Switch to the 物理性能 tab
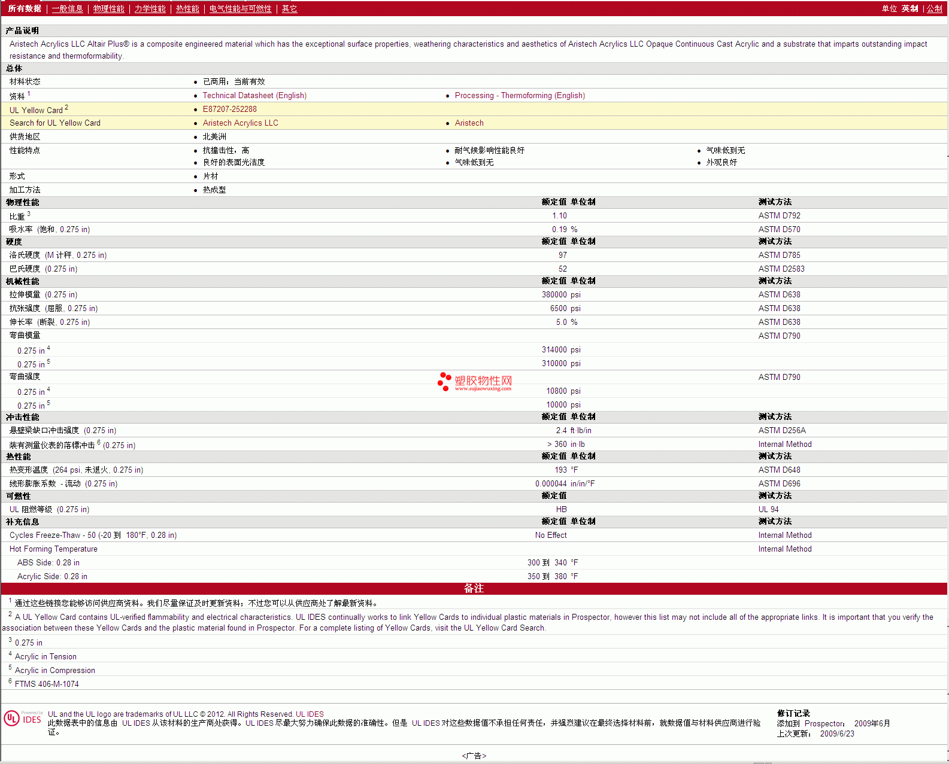Screen dimensions: 949x764 pyautogui.click(x=108, y=8)
